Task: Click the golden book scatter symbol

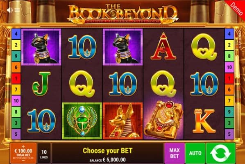Action: 163,121
